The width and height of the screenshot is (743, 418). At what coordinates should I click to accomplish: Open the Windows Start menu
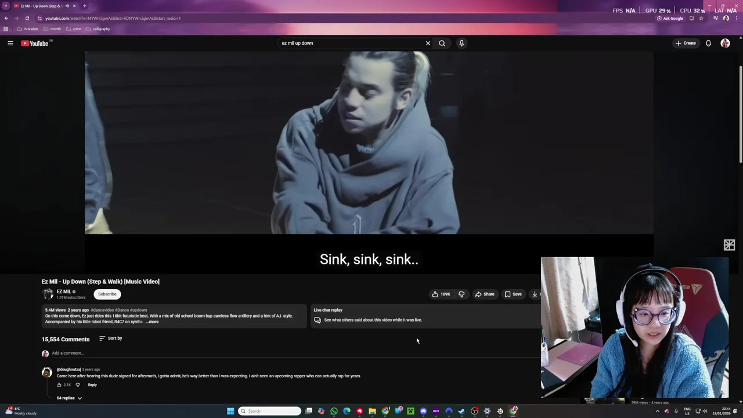point(230,411)
